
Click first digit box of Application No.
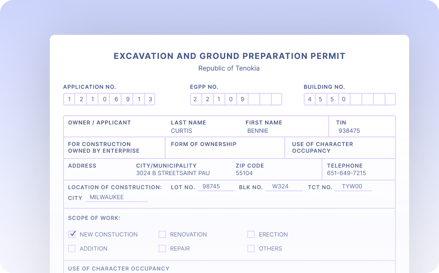pyautogui.click(x=69, y=99)
